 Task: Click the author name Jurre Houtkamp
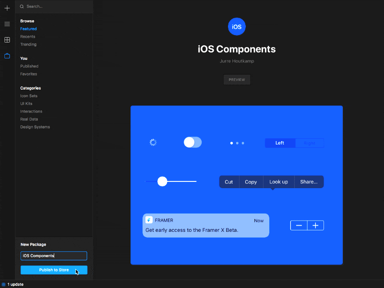(237, 61)
